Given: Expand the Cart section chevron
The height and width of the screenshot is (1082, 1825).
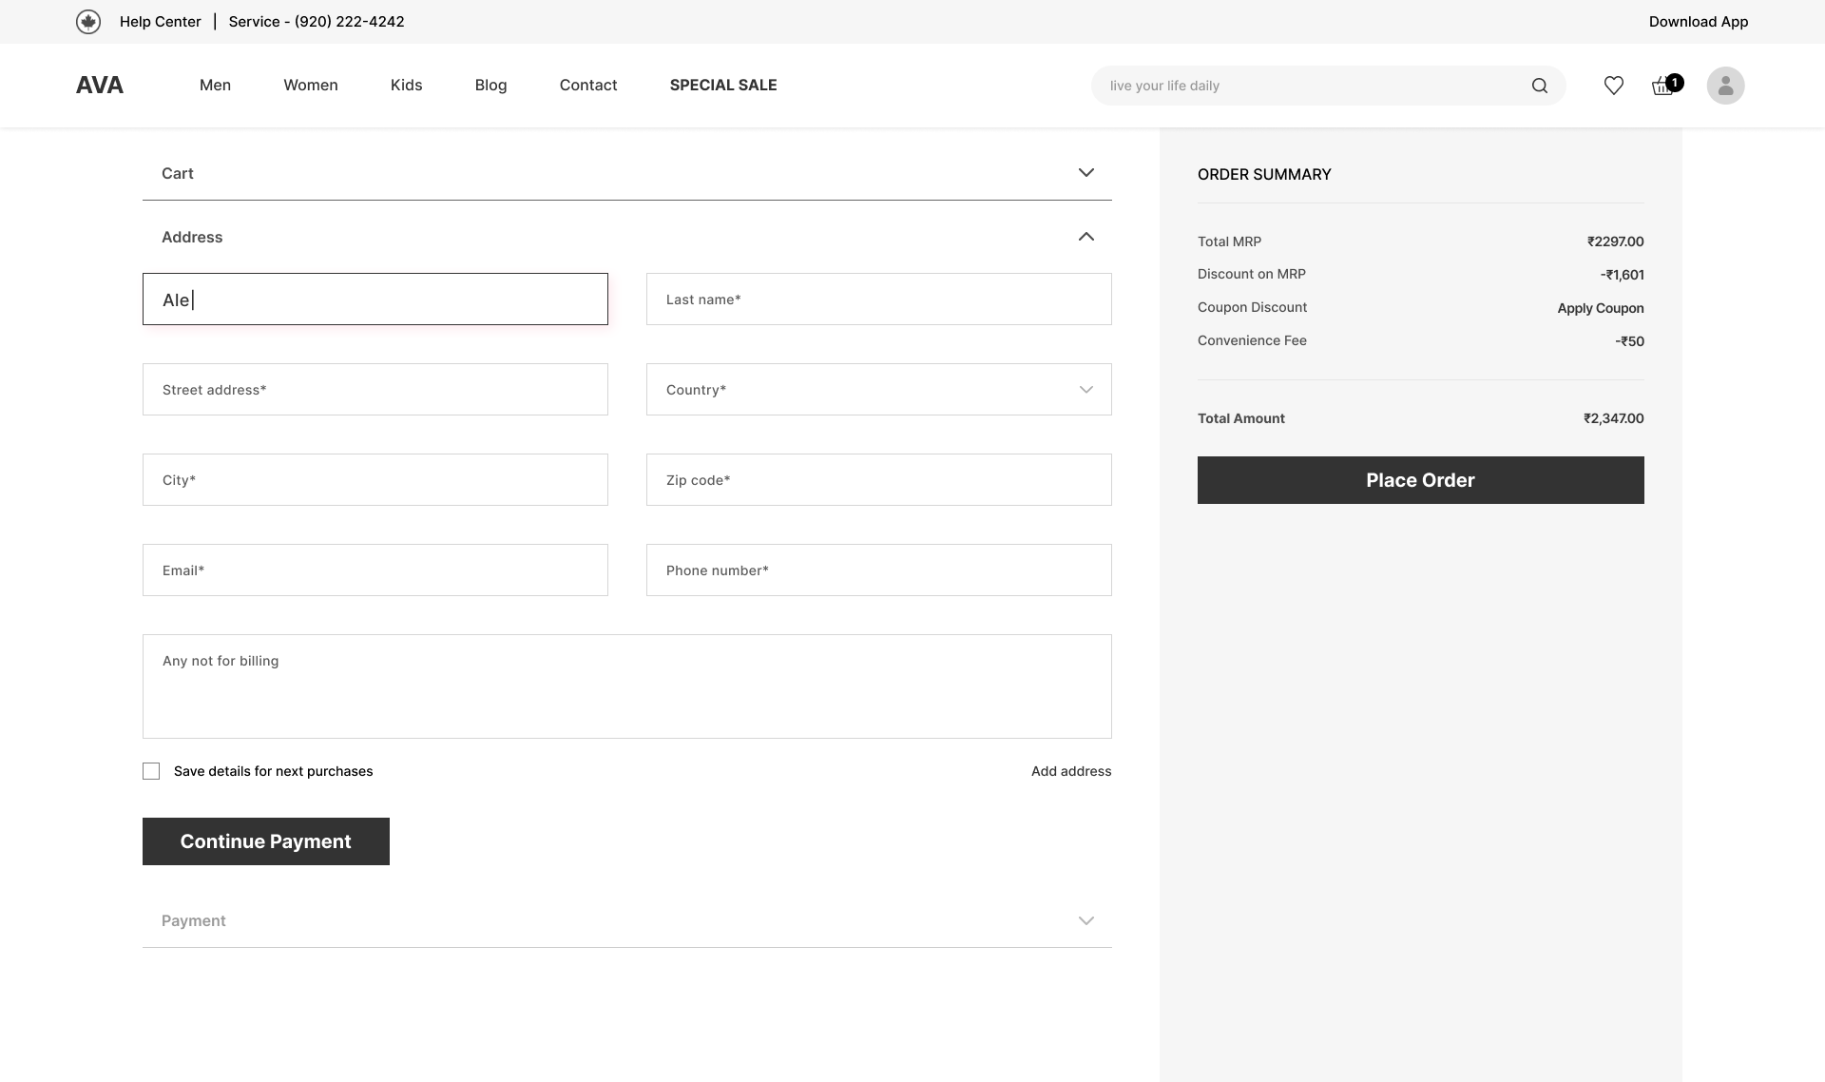Looking at the screenshot, I should (x=1086, y=173).
